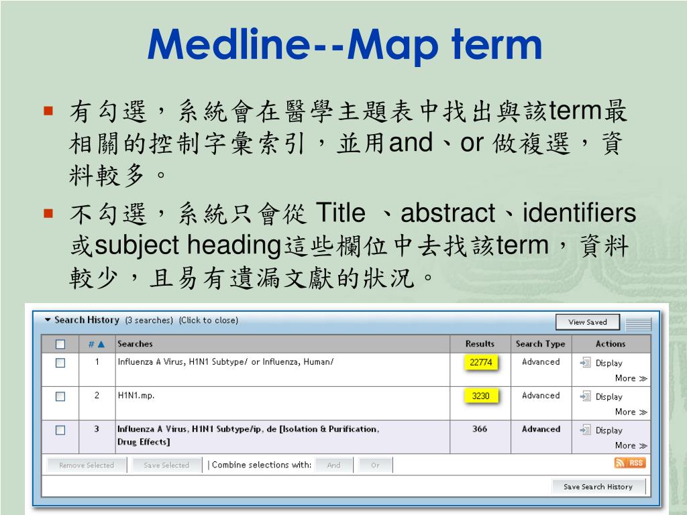
Task: Click the Display icon for search 2
Action: point(585,396)
